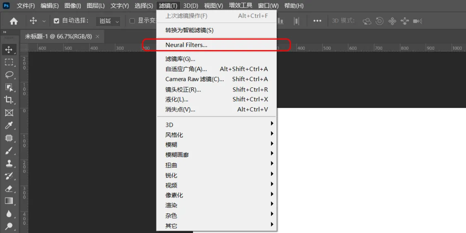466x233 pixels.
Task: Select the Object Selection tool
Action: click(9, 87)
